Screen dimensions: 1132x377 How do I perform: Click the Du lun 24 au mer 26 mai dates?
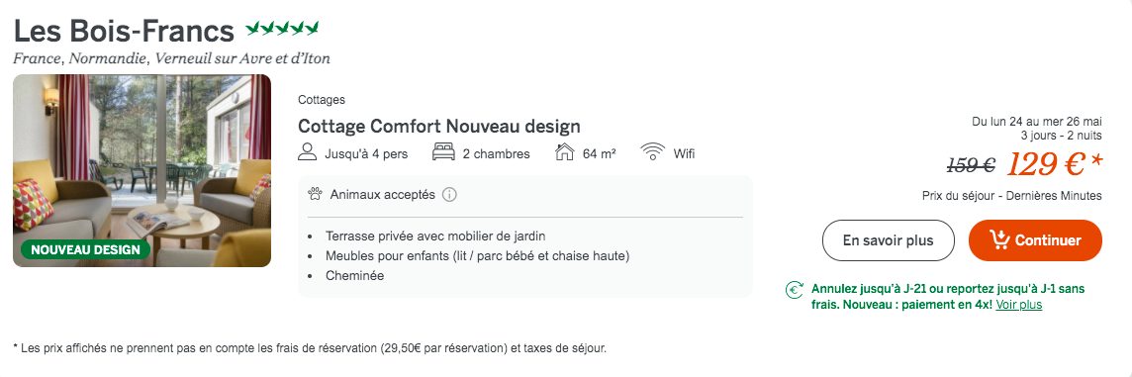[1037, 122]
